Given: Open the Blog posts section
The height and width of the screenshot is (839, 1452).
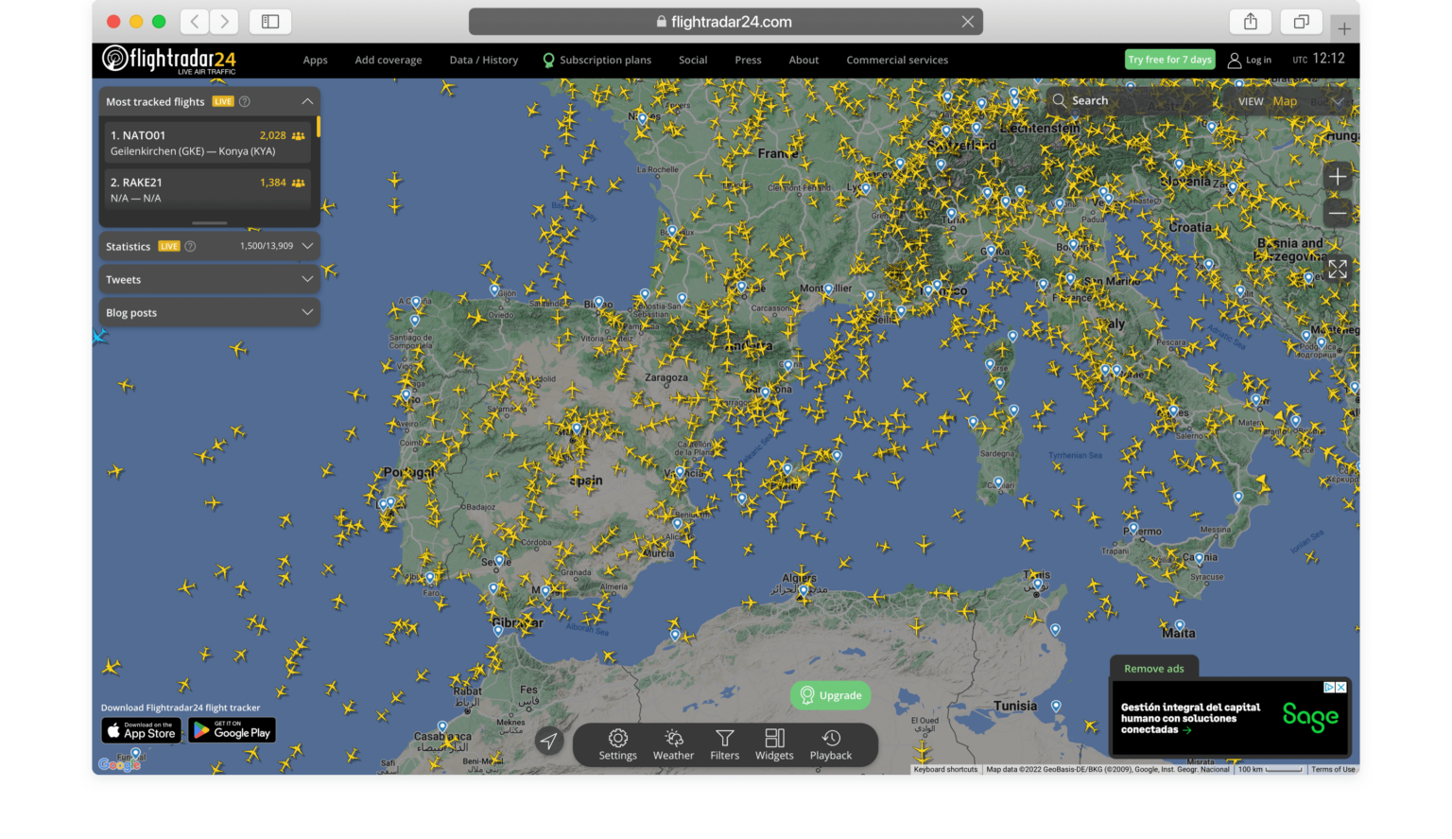Looking at the screenshot, I should pyautogui.click(x=307, y=312).
